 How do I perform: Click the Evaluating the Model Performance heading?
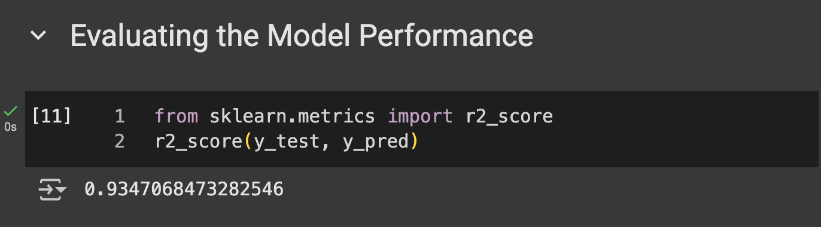pyautogui.click(x=302, y=36)
